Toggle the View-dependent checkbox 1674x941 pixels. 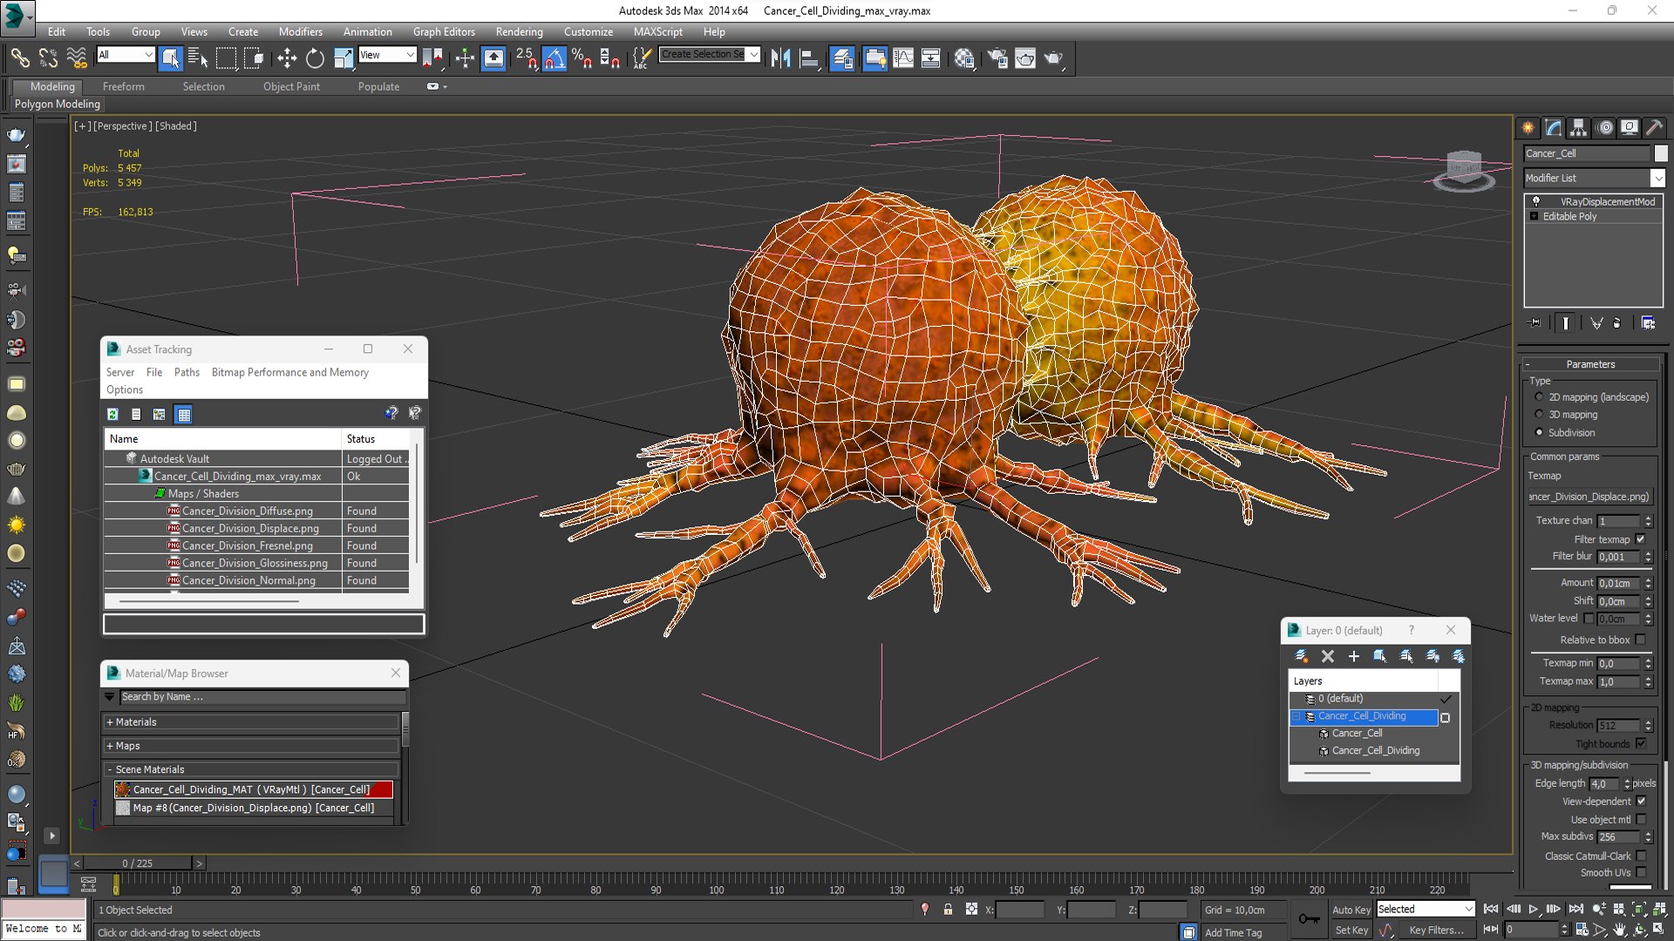pos(1641,802)
